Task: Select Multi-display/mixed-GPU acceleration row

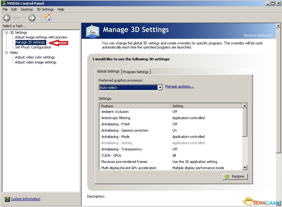Action: click(x=171, y=168)
